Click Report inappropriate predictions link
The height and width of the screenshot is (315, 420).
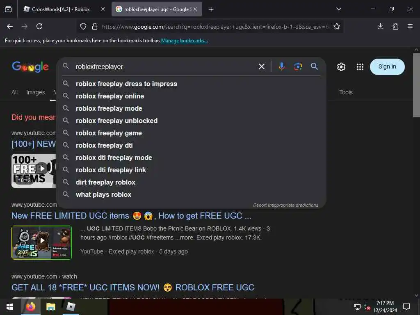coord(285,205)
